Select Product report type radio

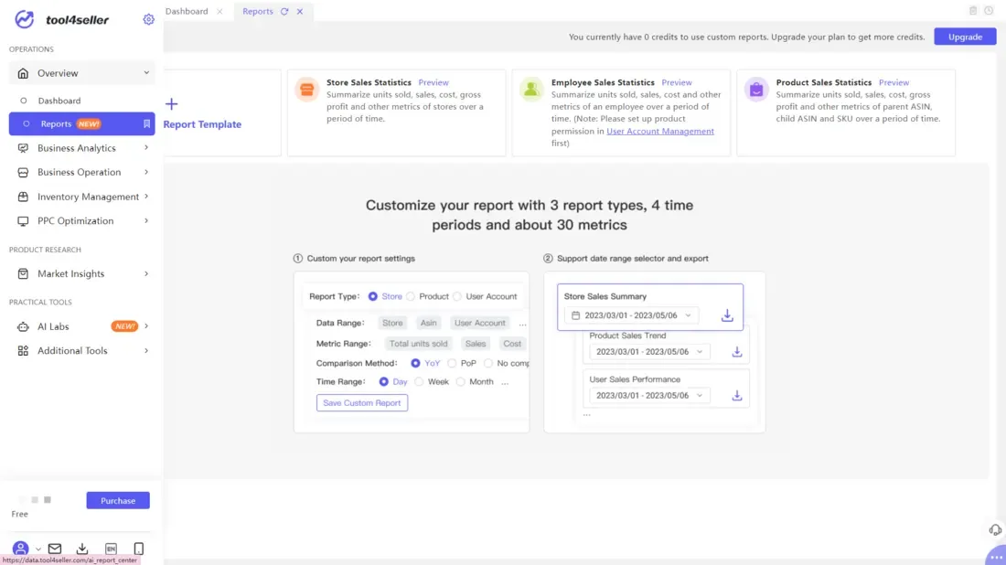[411, 296]
